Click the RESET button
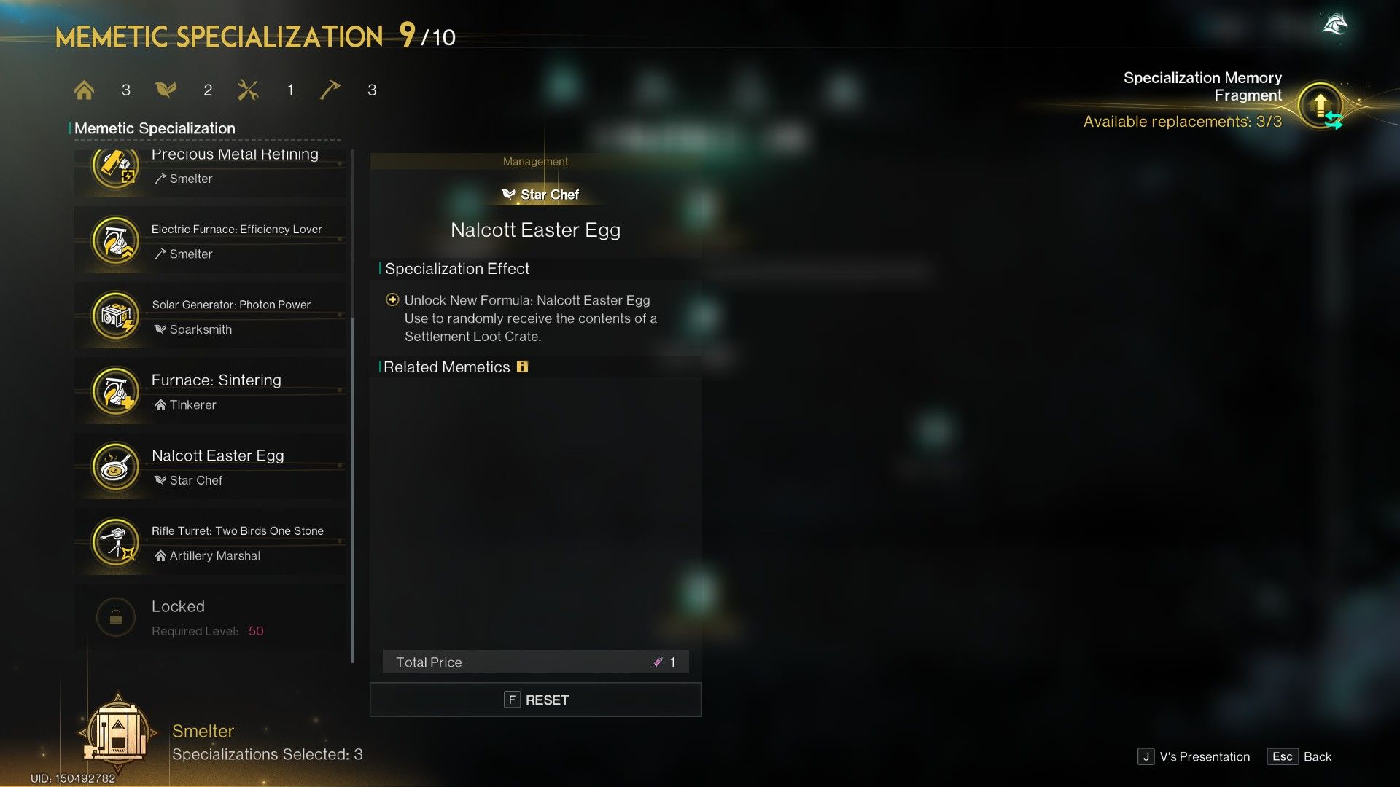1400x787 pixels. (x=536, y=700)
